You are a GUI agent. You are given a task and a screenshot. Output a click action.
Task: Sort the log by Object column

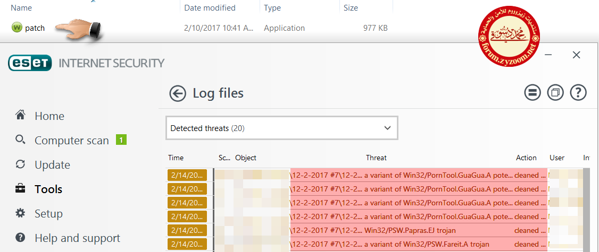pyautogui.click(x=246, y=158)
